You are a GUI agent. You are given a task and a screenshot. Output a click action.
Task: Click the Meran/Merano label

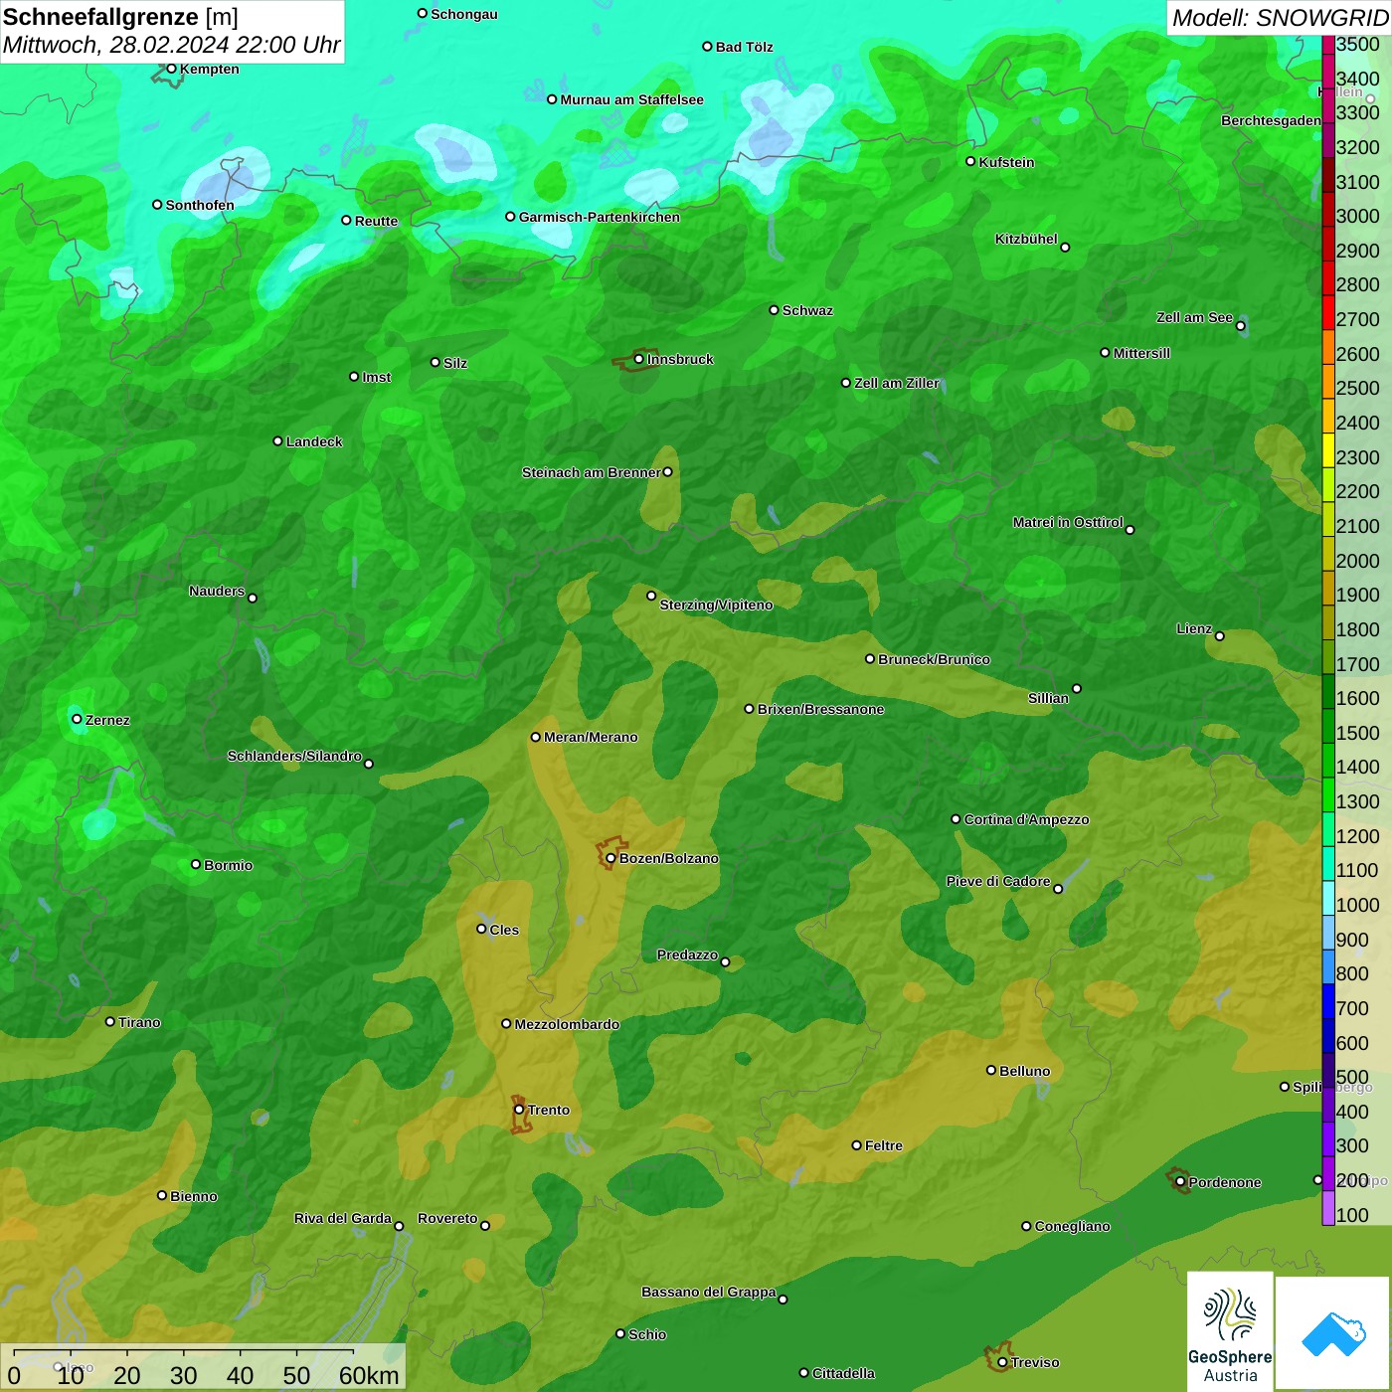pyautogui.click(x=591, y=737)
